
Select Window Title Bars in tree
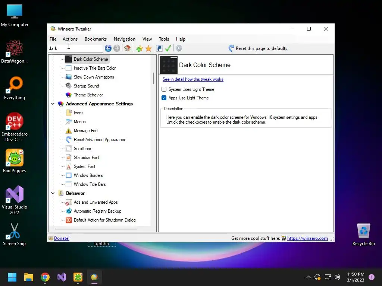click(90, 184)
